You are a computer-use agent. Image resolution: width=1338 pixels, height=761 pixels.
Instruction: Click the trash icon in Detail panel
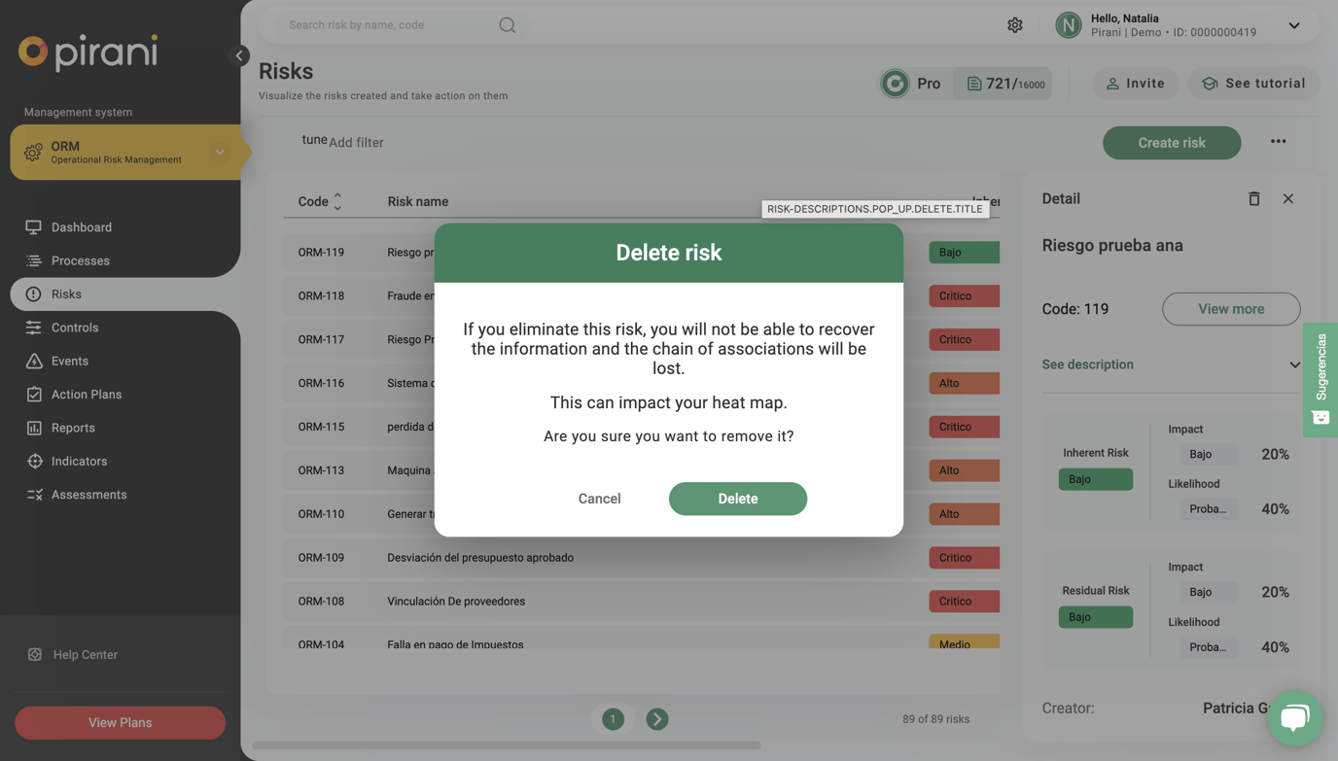(x=1254, y=198)
